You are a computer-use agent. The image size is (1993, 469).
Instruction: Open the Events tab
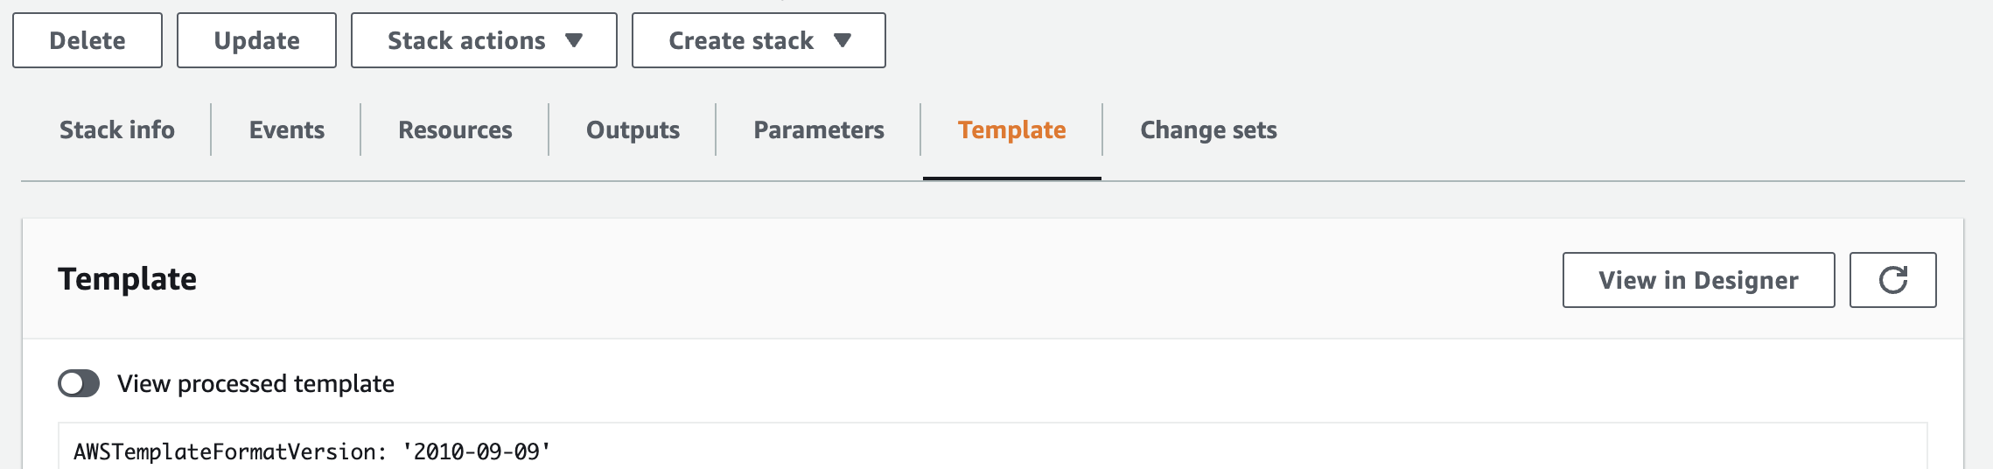(x=286, y=129)
